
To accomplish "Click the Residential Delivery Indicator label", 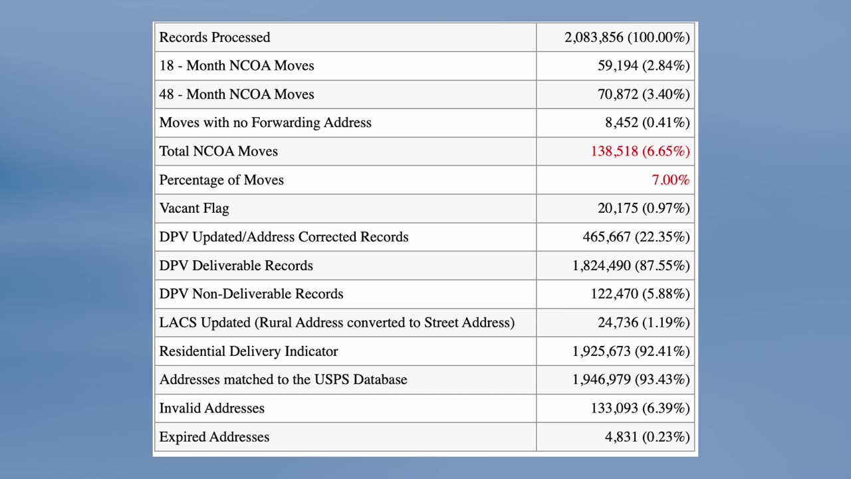I will 249,351.
